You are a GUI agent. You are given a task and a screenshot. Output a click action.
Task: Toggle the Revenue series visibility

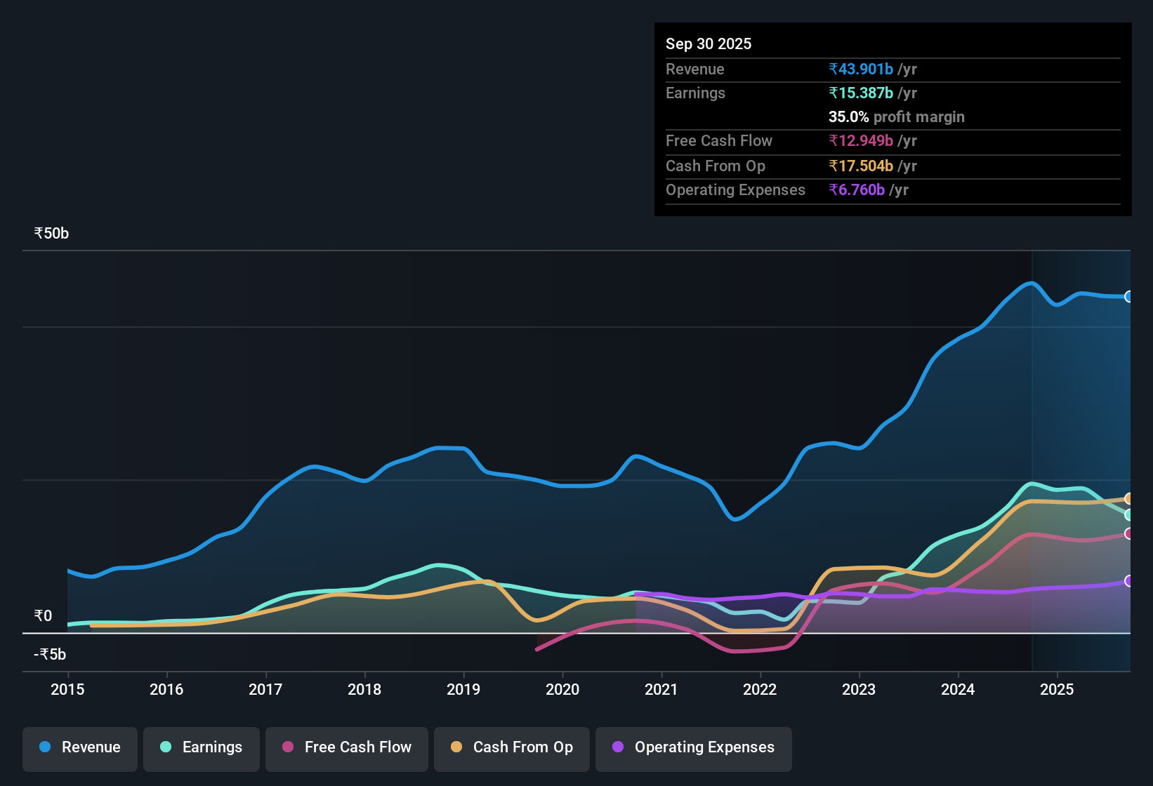79,747
